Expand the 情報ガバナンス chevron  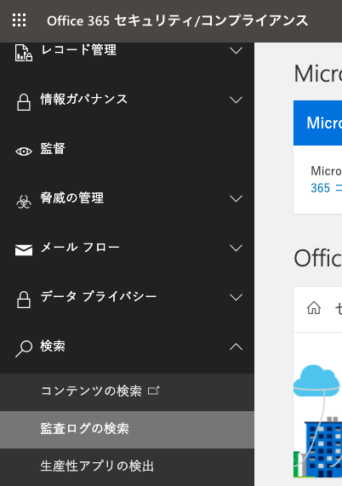(236, 100)
